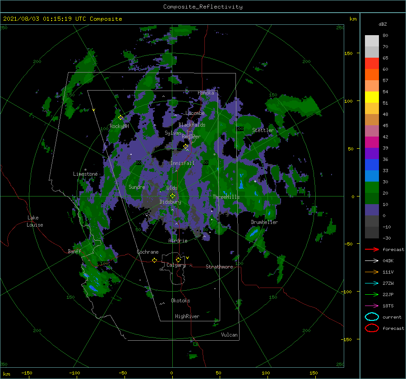
Task: Click the boxed '100' range label beside Stettler
Action: coord(240,128)
